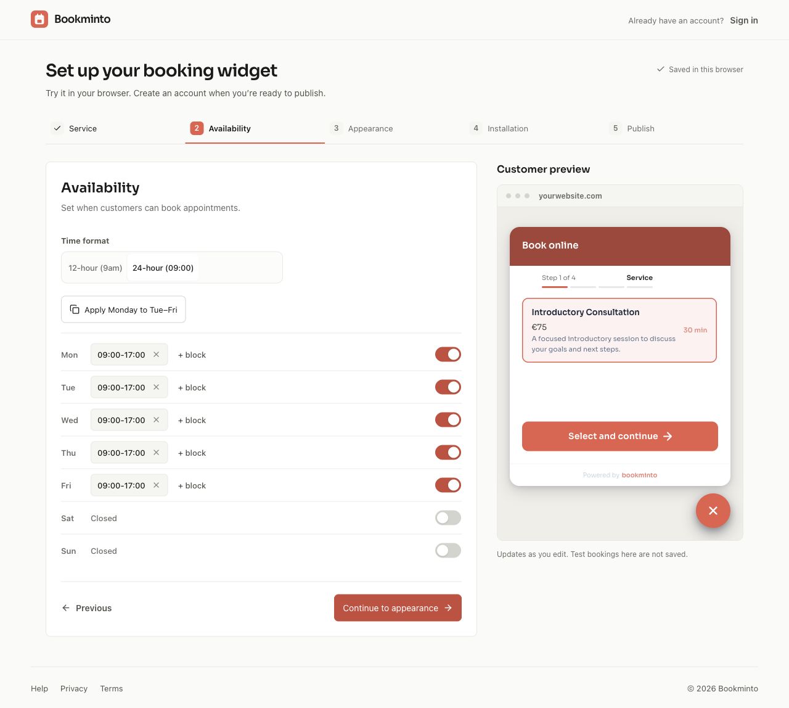The height and width of the screenshot is (708, 789).
Task: Click Continue to appearance
Action: point(398,608)
